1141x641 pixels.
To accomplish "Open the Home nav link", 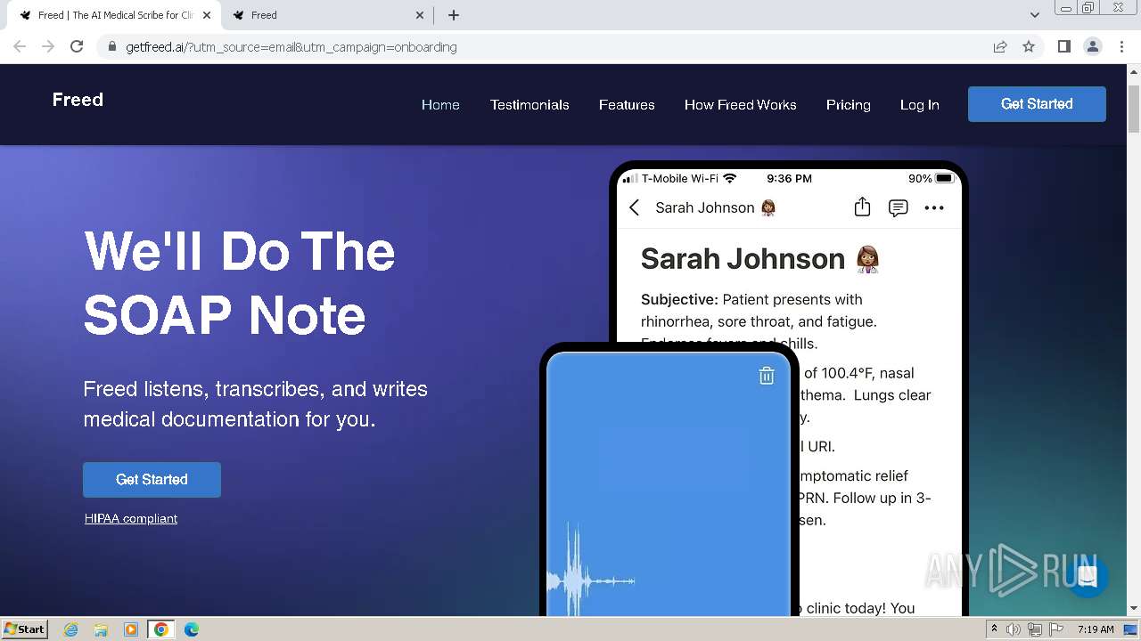I will pos(440,105).
